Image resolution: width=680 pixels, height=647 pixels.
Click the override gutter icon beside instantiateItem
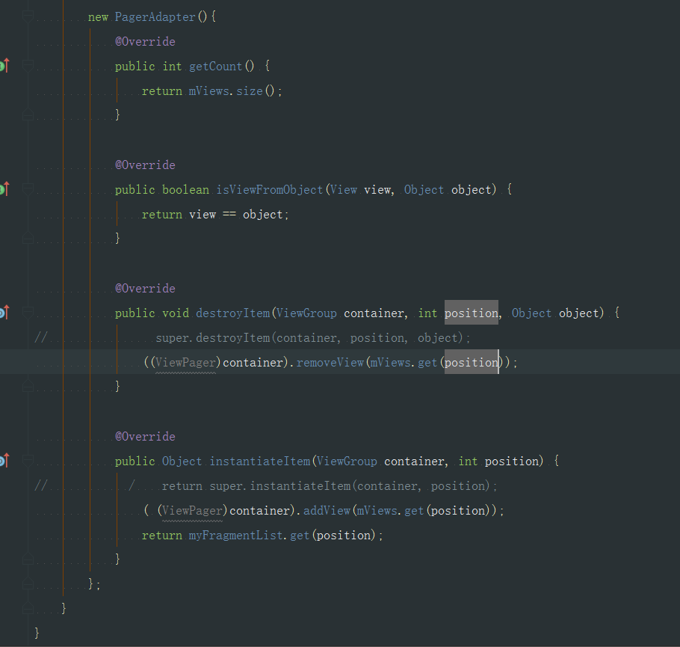4,460
